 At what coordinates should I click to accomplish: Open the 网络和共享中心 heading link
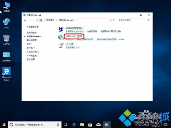[x=75, y=28]
